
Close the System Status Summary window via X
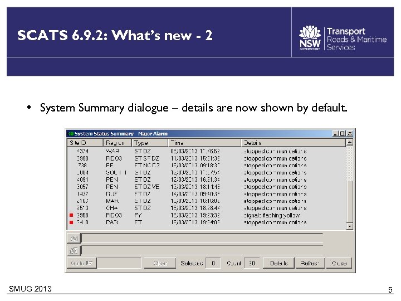tap(350, 134)
